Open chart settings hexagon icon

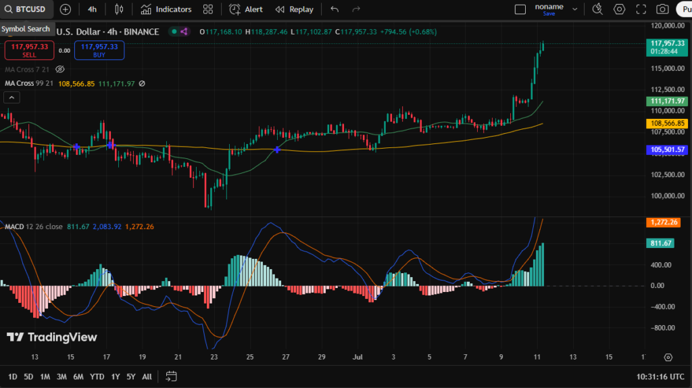pyautogui.click(x=619, y=9)
